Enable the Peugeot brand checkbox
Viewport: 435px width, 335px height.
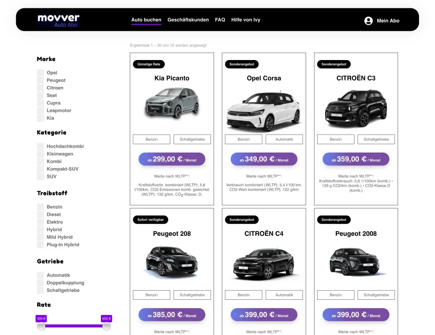40,80
